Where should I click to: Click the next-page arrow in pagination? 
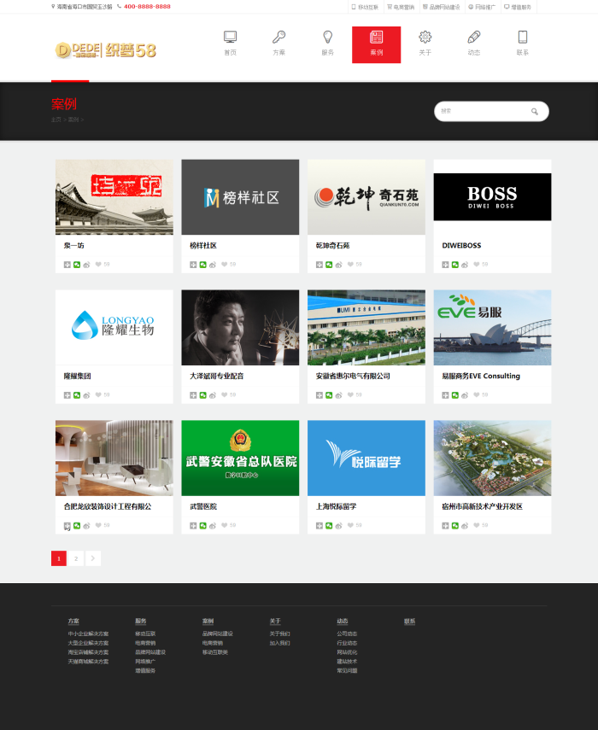[x=93, y=558]
